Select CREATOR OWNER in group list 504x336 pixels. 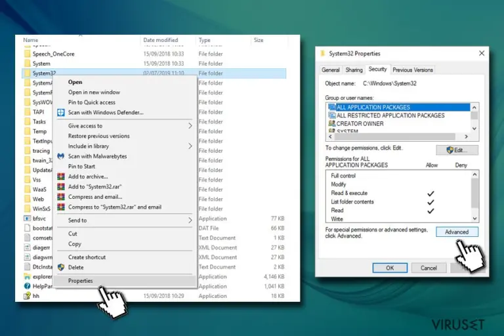pyautogui.click(x=360, y=123)
